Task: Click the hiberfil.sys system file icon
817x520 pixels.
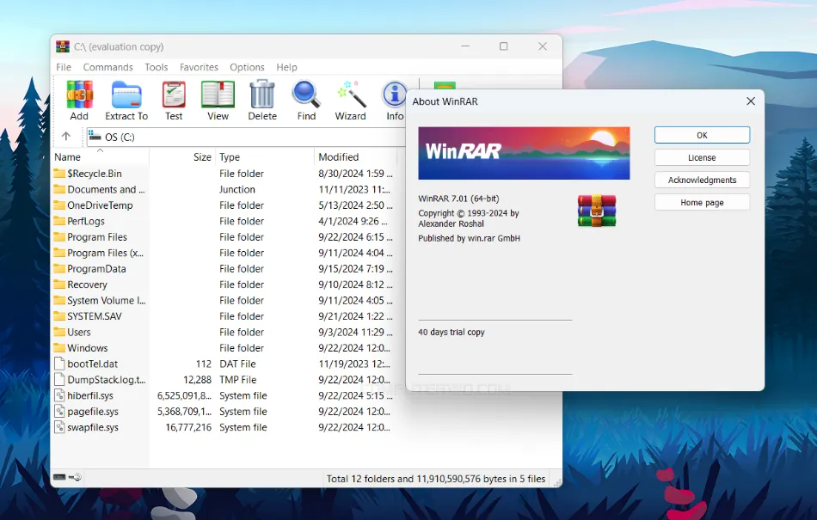Action: 59,395
